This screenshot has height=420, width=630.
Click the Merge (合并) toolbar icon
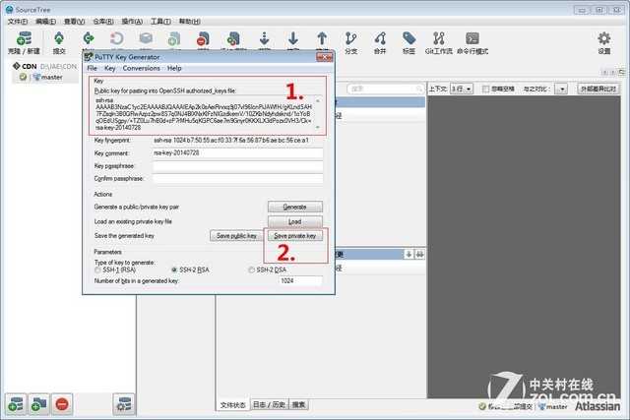tap(380, 39)
